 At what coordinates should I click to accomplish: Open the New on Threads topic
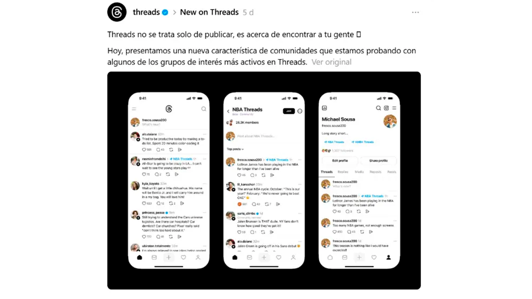pos(209,12)
